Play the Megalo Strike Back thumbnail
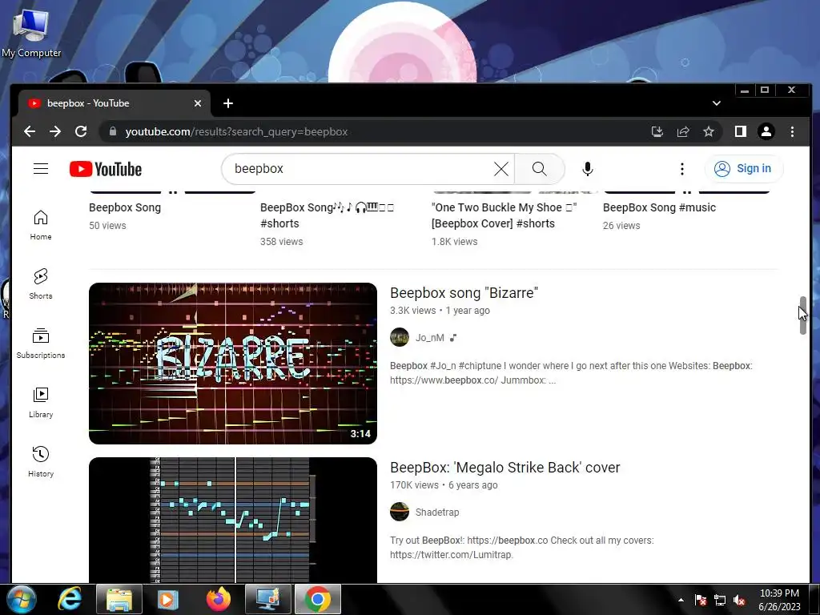Viewport: 820px width, 615px height. click(233, 520)
